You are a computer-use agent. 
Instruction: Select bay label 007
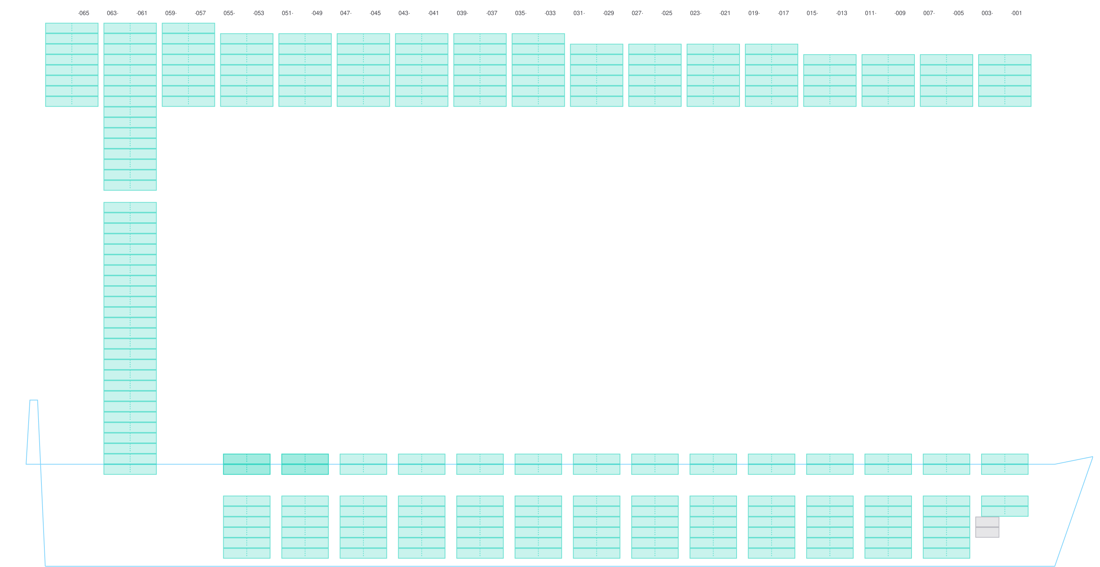[x=929, y=13]
